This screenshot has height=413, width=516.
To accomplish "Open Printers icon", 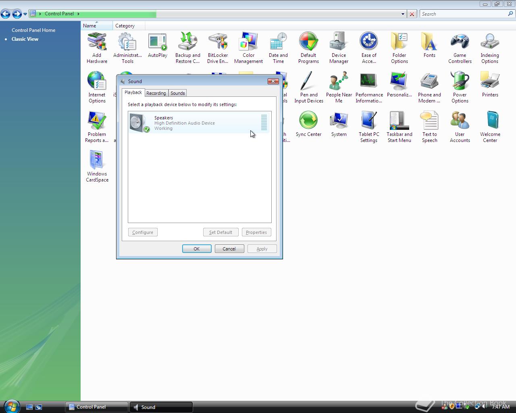I will 490,85.
